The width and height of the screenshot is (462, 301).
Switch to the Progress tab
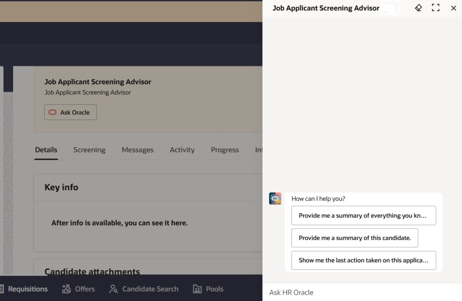pos(225,150)
